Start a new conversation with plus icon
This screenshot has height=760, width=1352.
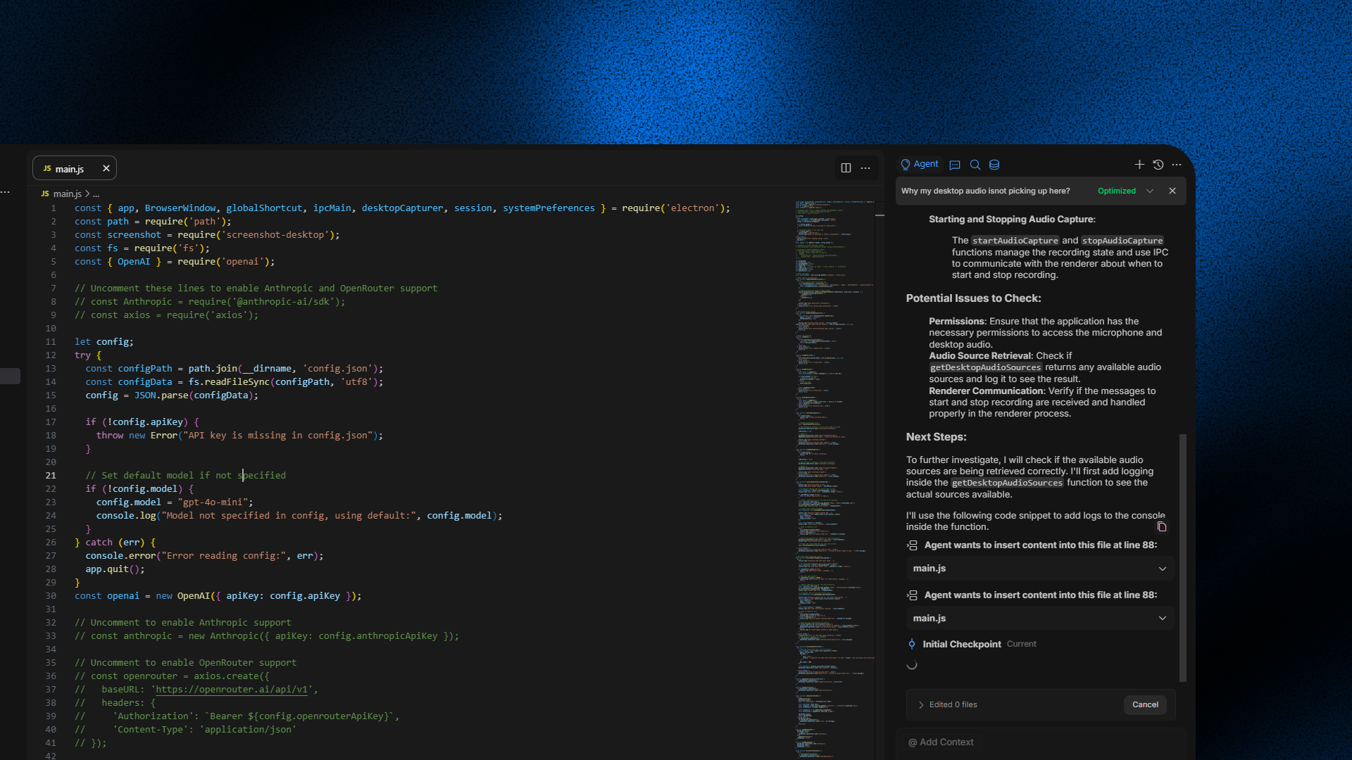pos(1139,164)
